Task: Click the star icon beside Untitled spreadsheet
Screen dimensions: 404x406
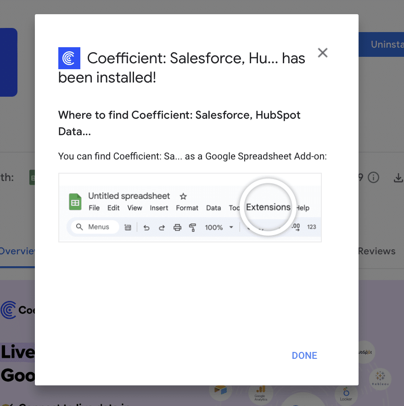Action: (183, 197)
